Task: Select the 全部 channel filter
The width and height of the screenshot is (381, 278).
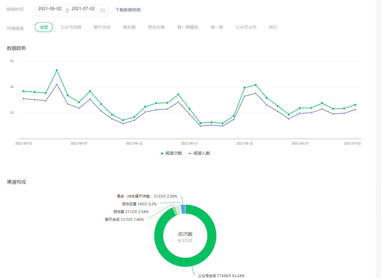Action: click(x=44, y=27)
